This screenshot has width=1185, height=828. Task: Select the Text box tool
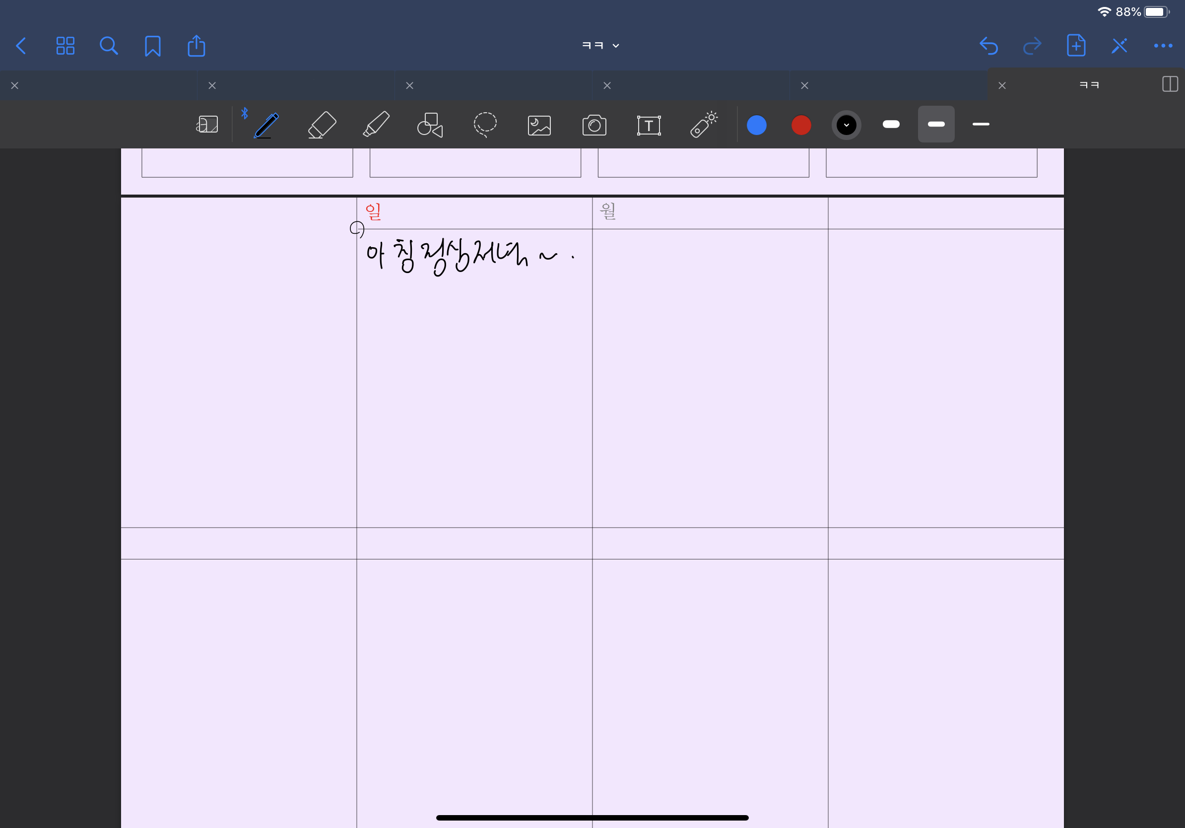[649, 125]
